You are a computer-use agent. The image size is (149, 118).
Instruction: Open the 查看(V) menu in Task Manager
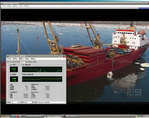(x=21, y=59)
